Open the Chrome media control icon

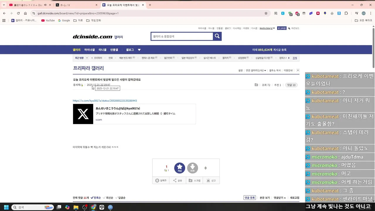pos(357,13)
